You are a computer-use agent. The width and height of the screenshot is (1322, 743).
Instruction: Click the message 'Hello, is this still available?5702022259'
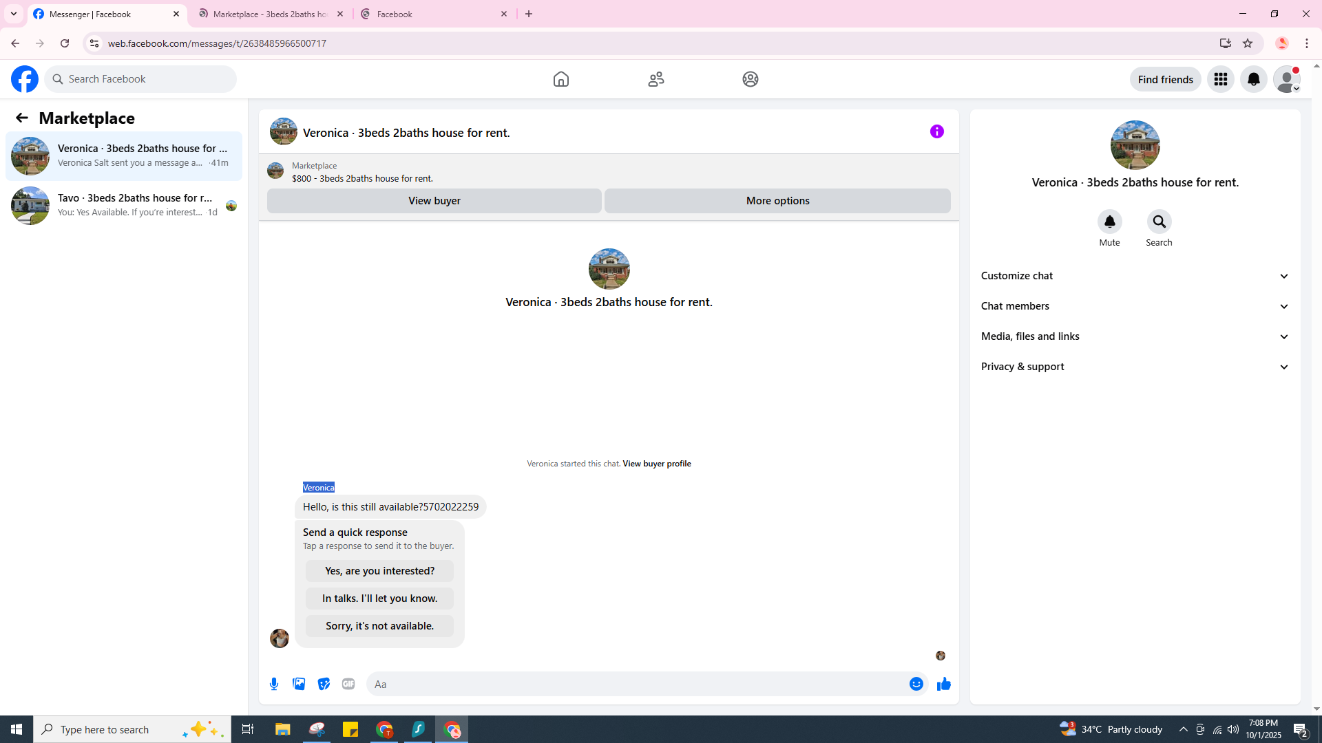390,507
